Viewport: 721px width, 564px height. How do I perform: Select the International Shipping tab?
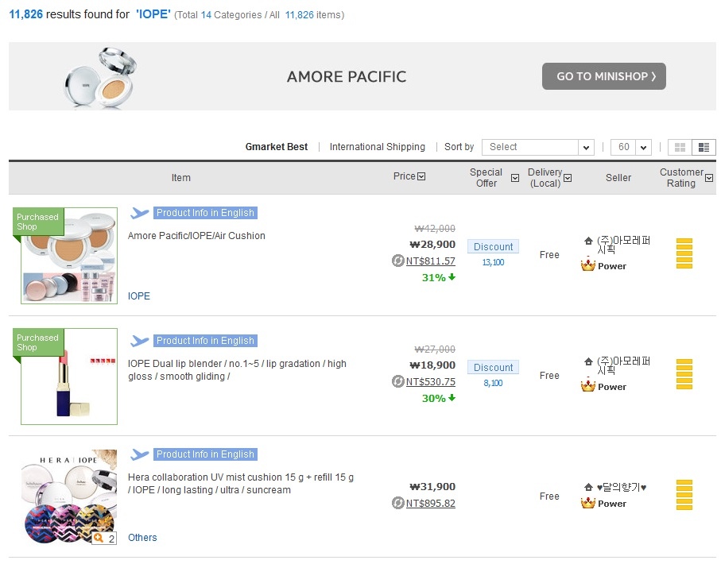tap(377, 147)
